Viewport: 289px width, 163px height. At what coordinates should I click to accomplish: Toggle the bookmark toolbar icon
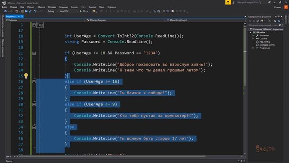click(172, 11)
